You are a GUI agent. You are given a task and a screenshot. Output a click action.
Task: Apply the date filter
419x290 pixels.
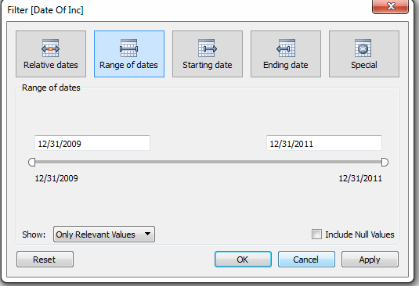[370, 259]
